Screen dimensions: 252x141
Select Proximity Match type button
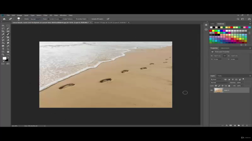(x=81, y=19)
